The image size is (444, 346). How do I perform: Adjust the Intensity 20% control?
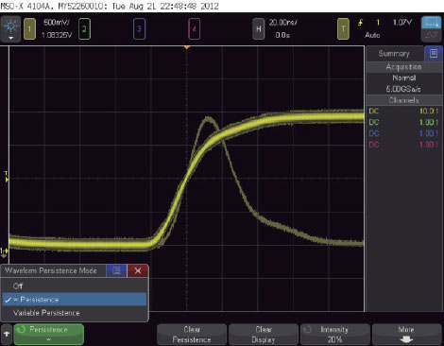coord(335,335)
